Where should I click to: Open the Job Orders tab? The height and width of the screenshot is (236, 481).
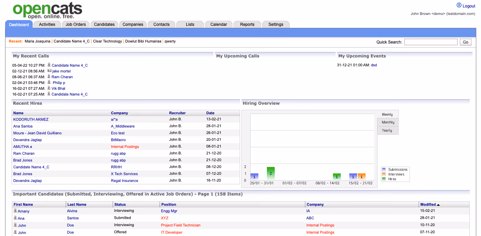click(x=76, y=24)
